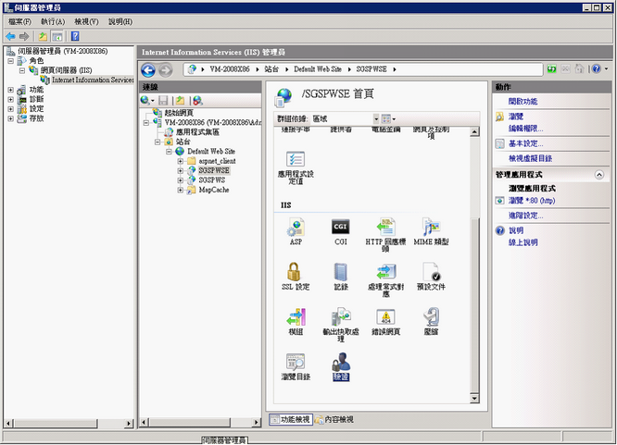Viewport: 617px width, 445px height.
Task: Click the 進階設定... action link
Action: pos(525,216)
